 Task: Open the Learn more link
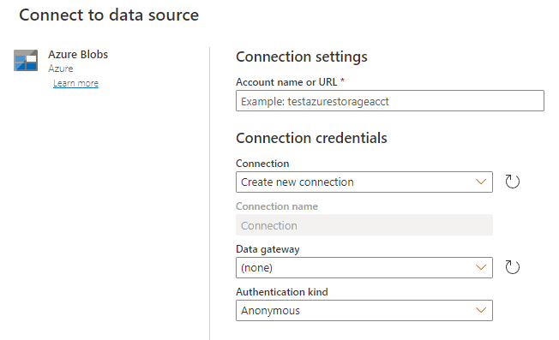click(x=75, y=83)
